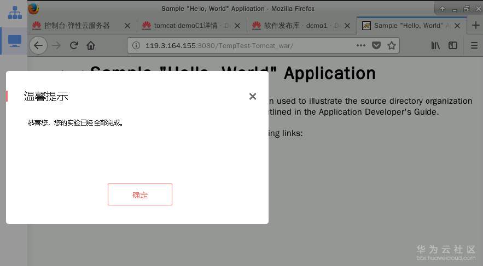Close the 软件发布库 - demo1 tab
This screenshot has height=266, width=483.
pyautogui.click(x=347, y=26)
